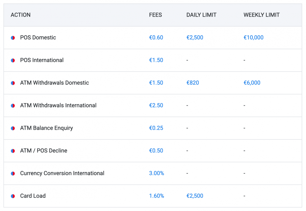
Task: Click the €6,000 weekly limit for ATM withdrawals
Action: click(252, 83)
